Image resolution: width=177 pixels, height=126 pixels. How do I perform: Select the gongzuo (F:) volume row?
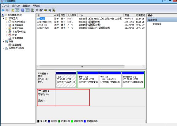pyautogui.click(x=91, y=22)
